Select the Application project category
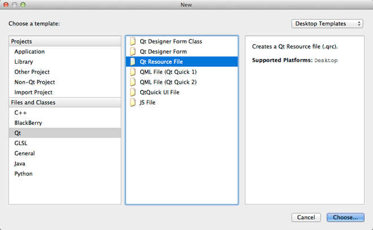The image size is (373, 230). tap(29, 51)
